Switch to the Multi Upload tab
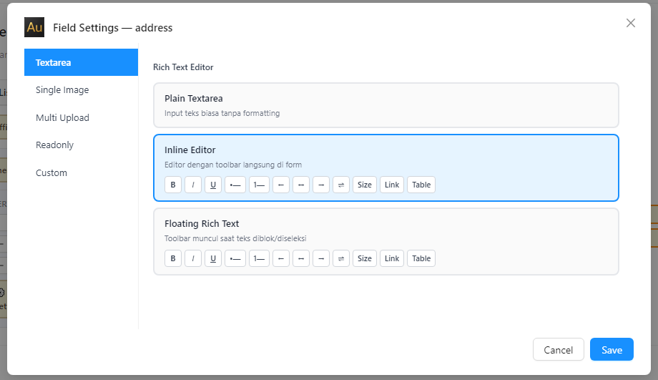The height and width of the screenshot is (380, 658). tap(81, 117)
